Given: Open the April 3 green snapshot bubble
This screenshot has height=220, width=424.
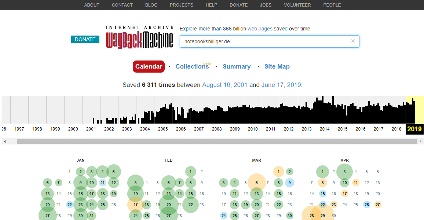Looking at the screenshot, I should click(344, 172).
